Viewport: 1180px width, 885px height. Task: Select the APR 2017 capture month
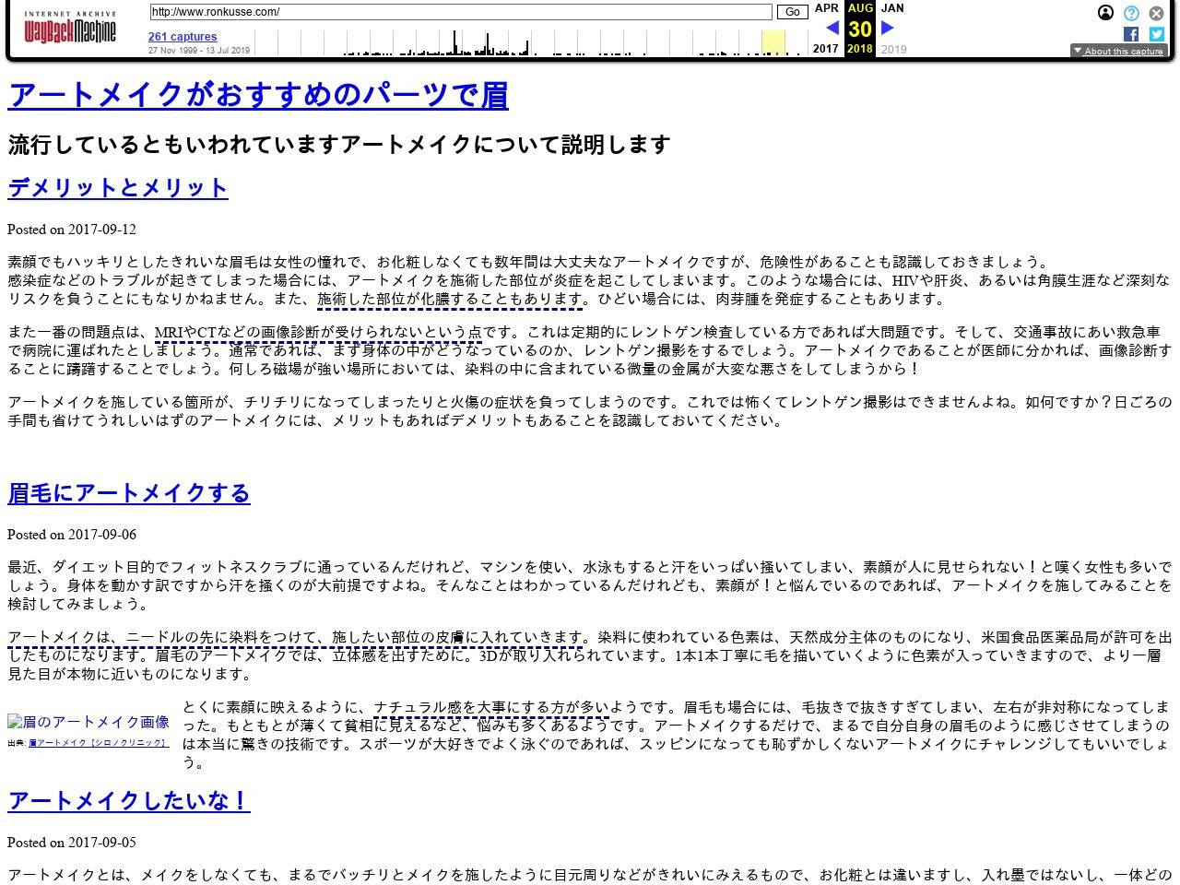pos(826,8)
